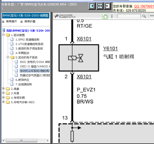Click 菜单展开 to expand all menus

pos(11,21)
